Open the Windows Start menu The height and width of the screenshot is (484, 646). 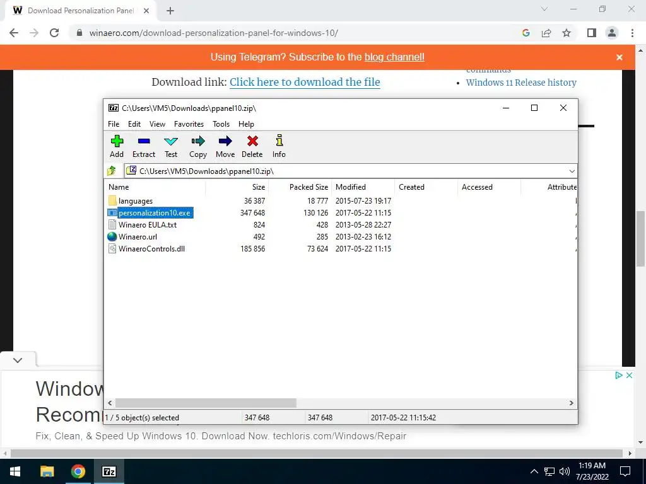(x=15, y=471)
